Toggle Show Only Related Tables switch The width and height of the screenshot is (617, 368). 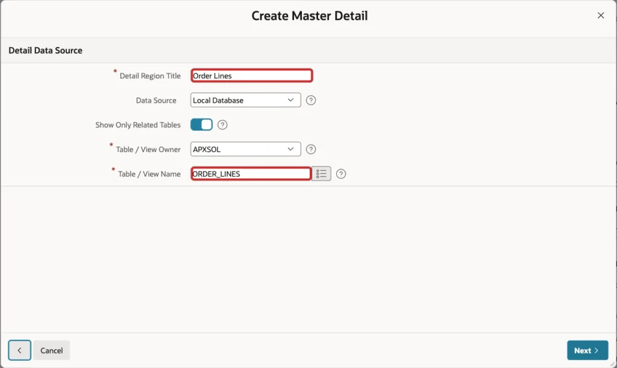click(x=201, y=125)
